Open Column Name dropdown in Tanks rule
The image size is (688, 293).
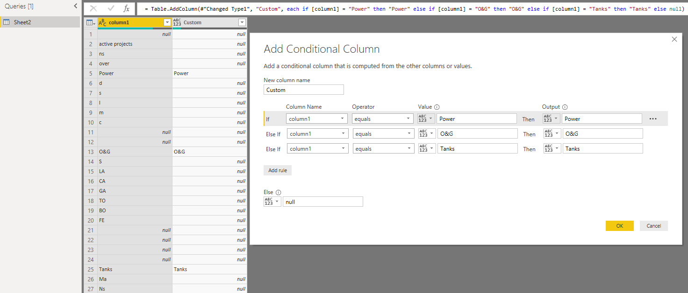click(x=318, y=148)
